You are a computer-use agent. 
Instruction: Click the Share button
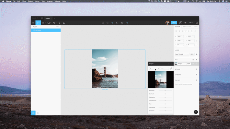[174, 23]
